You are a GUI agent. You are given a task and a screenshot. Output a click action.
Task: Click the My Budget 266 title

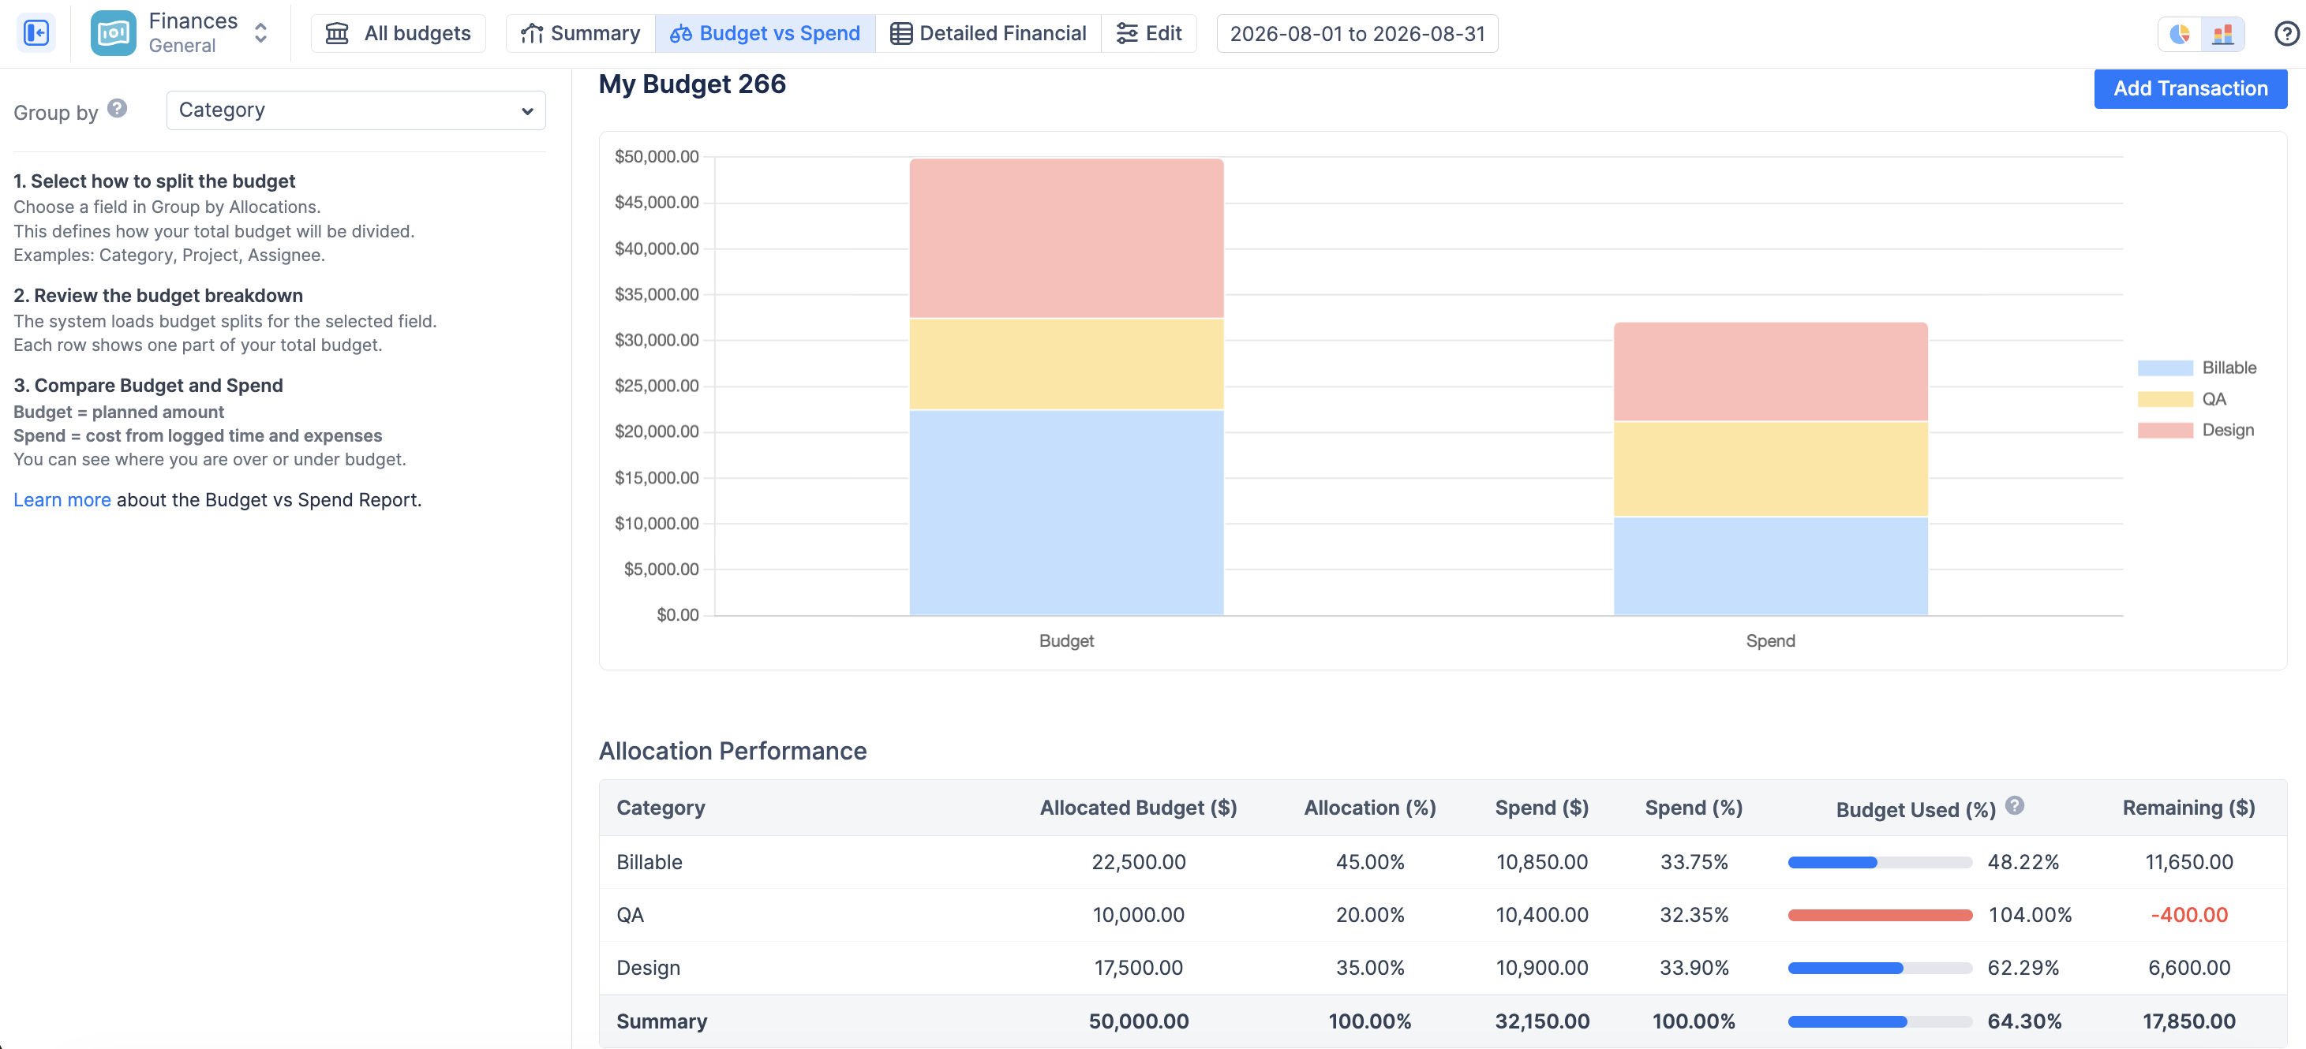point(692,84)
